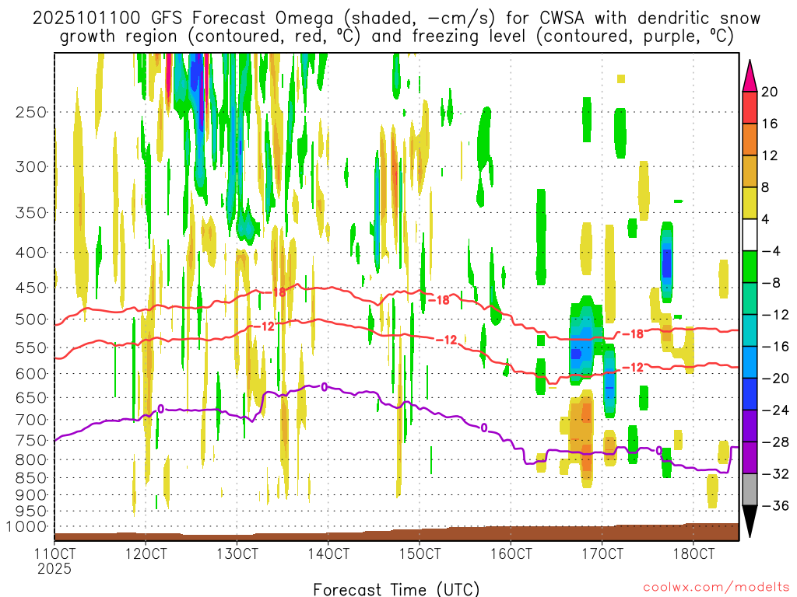Image resolution: width=797 pixels, height=597 pixels.
Task: Click the 850 pressure level label
Action: pos(31,478)
